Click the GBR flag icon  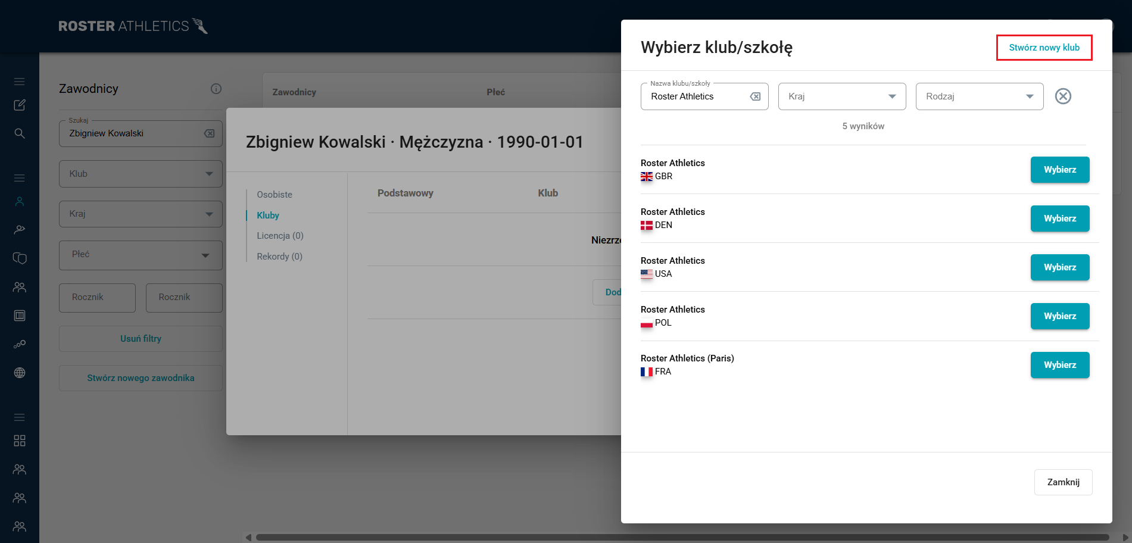[x=647, y=177]
